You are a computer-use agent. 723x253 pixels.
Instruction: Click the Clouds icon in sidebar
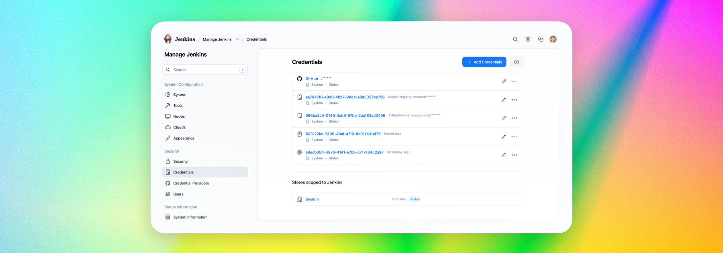pos(168,127)
